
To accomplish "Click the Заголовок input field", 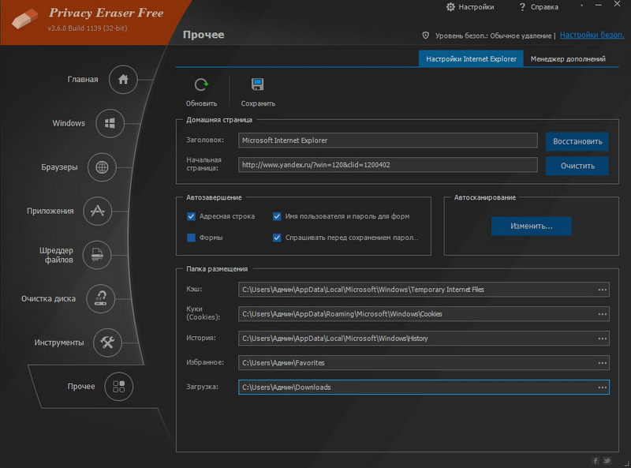I will tap(388, 140).
